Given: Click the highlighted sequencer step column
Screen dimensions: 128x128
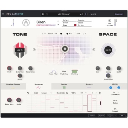Looking at the screenshot, I should coord(90,103).
